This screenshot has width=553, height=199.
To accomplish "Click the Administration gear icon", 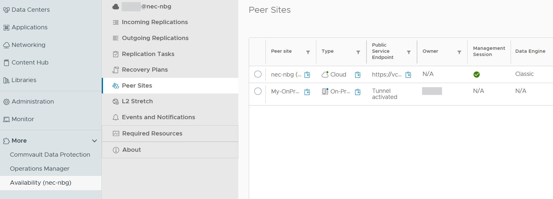I will point(6,102).
